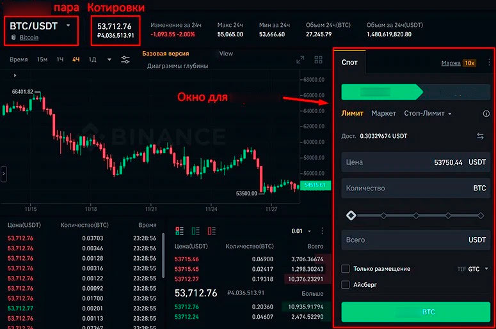Click current price tag 54515.61

tap(315, 185)
